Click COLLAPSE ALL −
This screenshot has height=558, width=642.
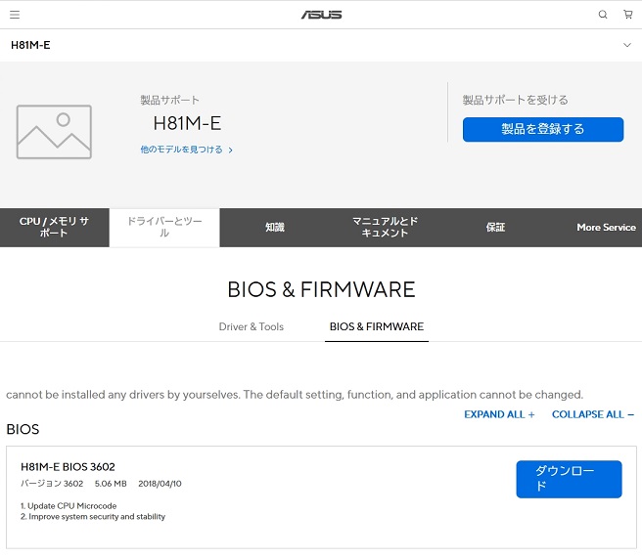tap(593, 414)
